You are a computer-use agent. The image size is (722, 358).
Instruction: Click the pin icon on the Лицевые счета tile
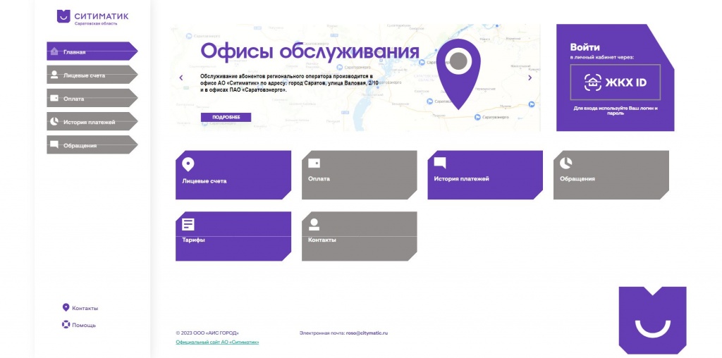(188, 164)
